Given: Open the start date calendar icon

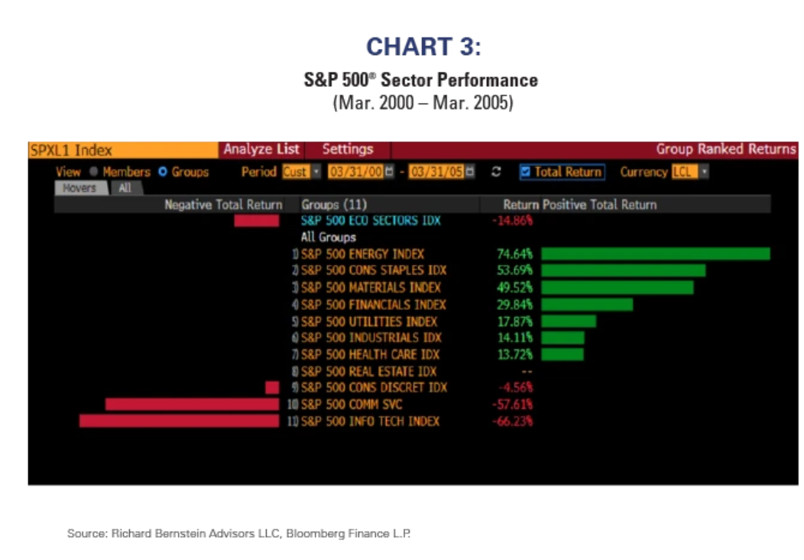Looking at the screenshot, I should [389, 172].
